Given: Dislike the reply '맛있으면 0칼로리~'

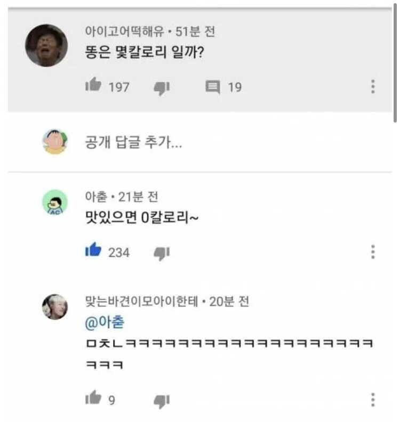Looking at the screenshot, I should (161, 252).
